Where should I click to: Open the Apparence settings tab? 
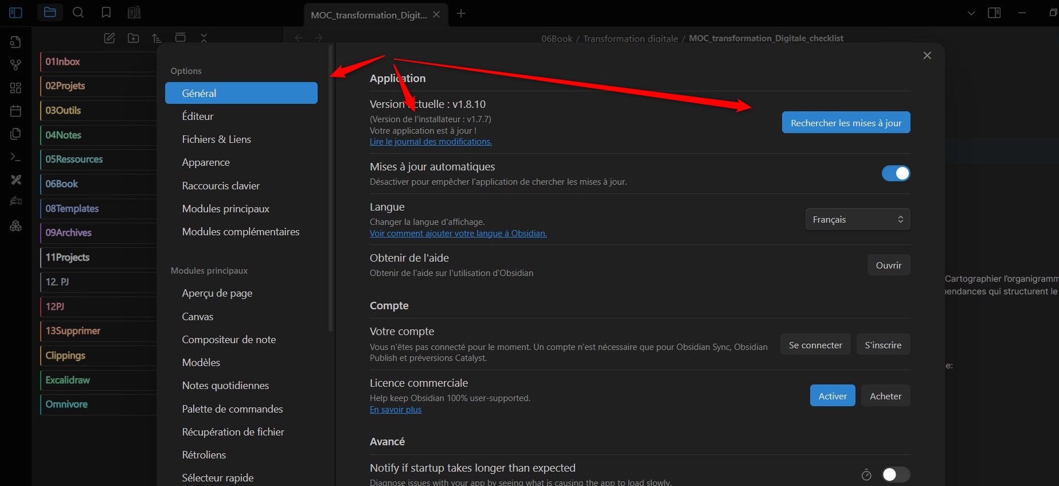pos(241,162)
